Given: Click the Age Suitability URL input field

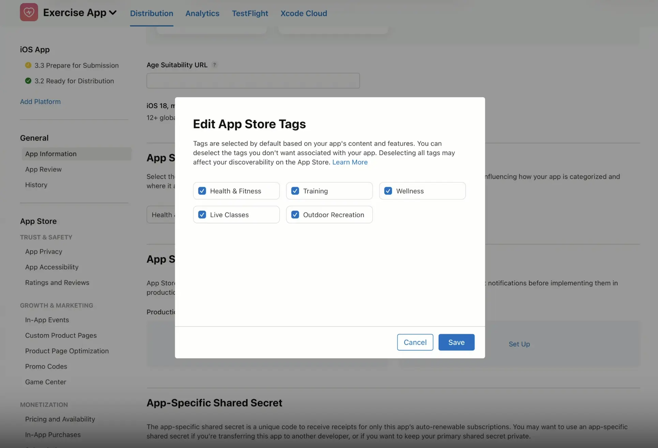Looking at the screenshot, I should pos(253,81).
